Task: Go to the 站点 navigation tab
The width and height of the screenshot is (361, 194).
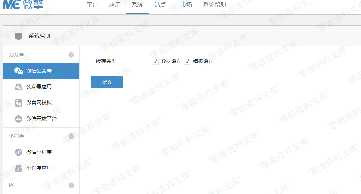Action: [x=160, y=5]
